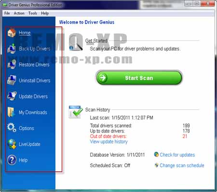Choose Update Drivers in the sidebar

[33, 96]
